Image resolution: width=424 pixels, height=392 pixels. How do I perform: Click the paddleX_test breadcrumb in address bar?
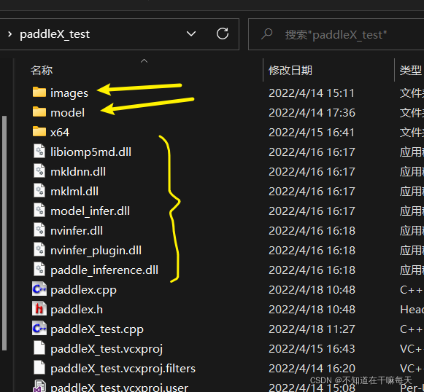55,34
